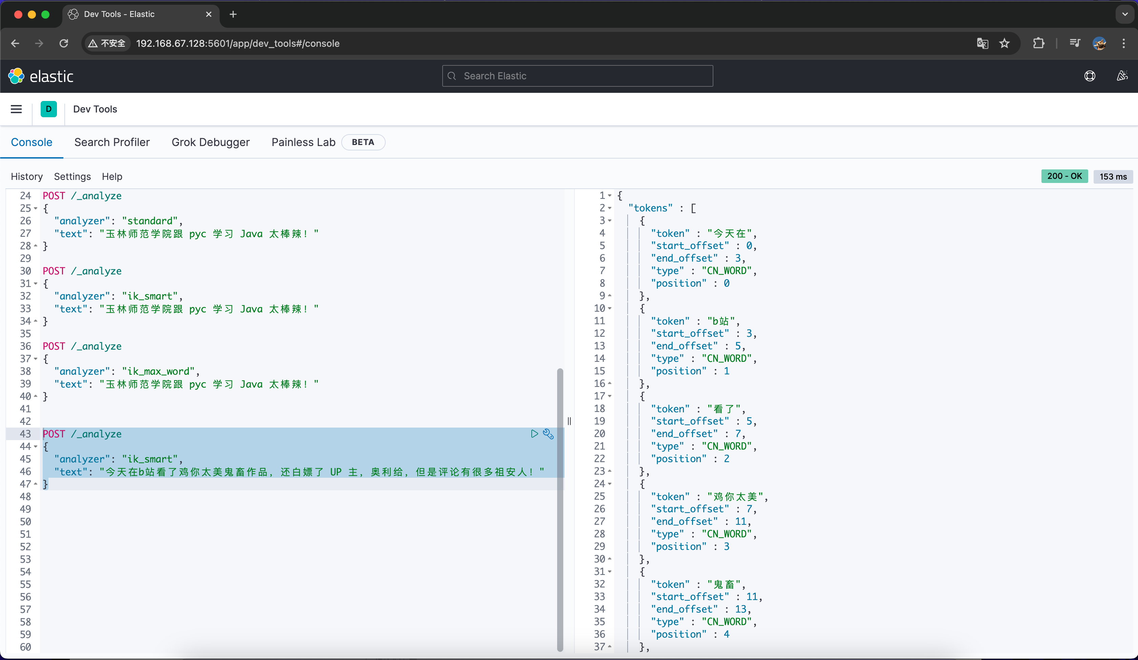Open the Painless Lab tab
This screenshot has height=660, width=1138.
coord(303,142)
